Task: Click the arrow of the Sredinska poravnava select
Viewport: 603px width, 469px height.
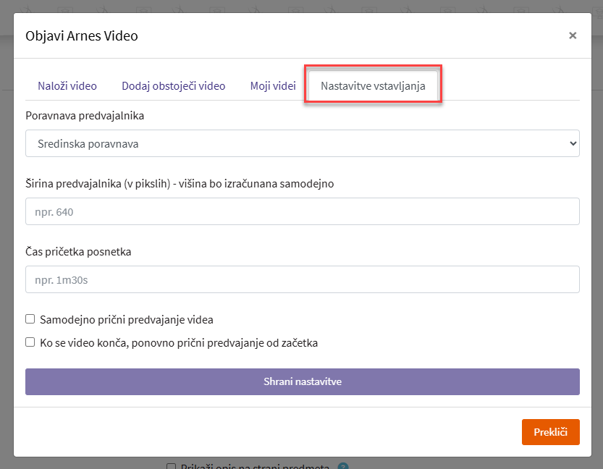Action: pos(573,143)
